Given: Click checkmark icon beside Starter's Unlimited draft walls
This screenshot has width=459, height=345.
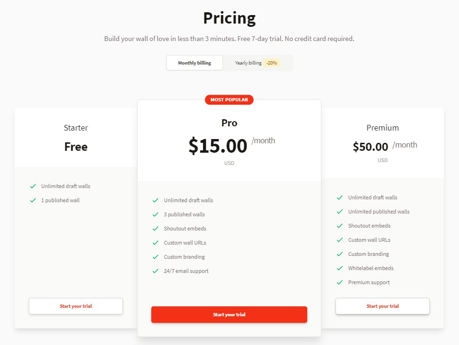Looking at the screenshot, I should pos(33,186).
